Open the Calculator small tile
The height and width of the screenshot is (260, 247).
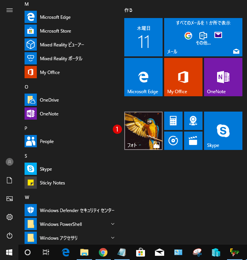(173, 121)
